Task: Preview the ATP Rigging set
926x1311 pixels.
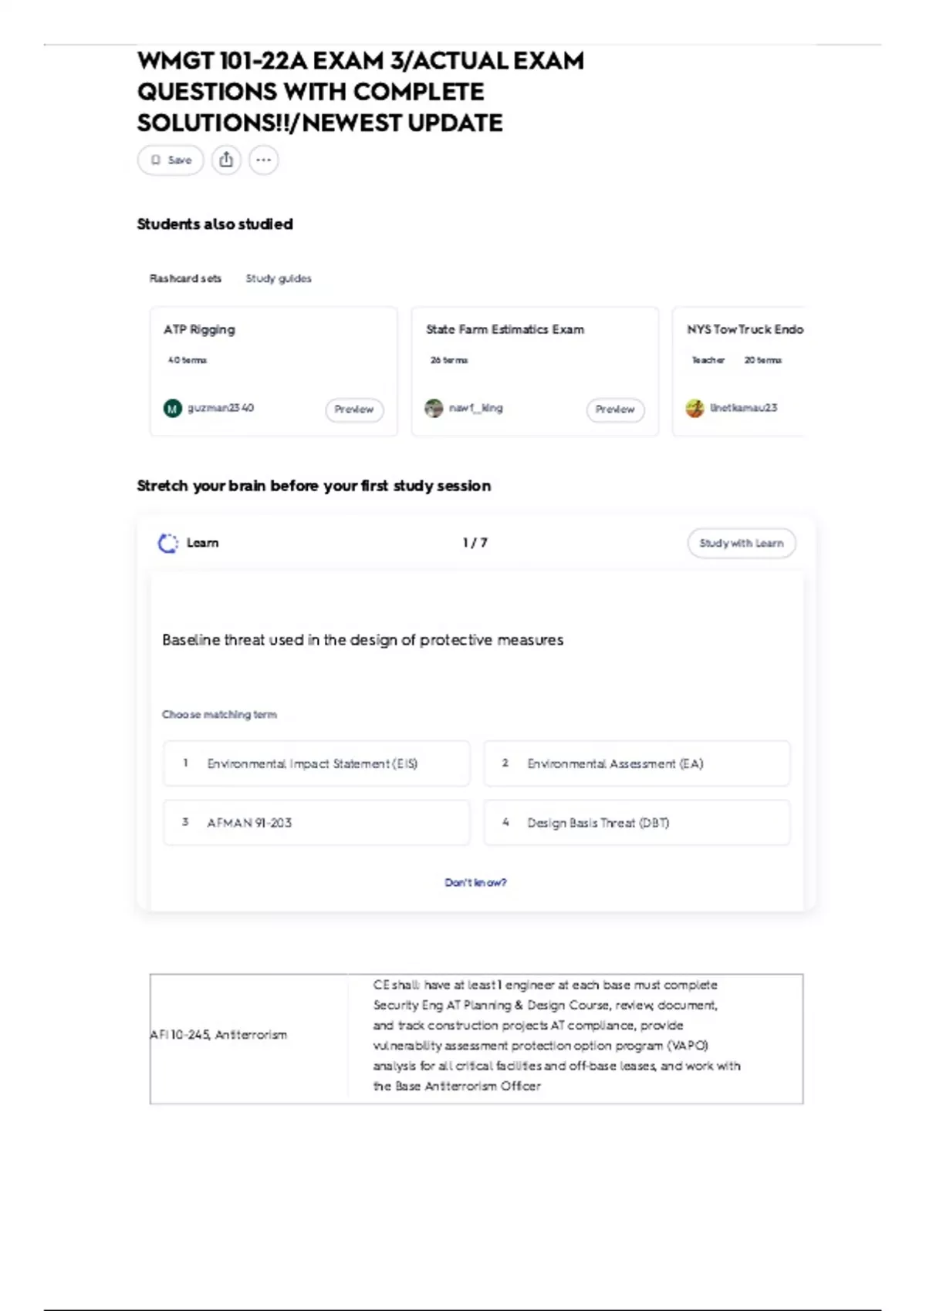Action: [x=354, y=409]
